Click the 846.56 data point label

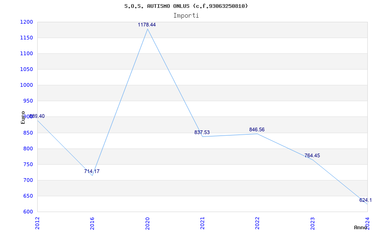coord(257,130)
